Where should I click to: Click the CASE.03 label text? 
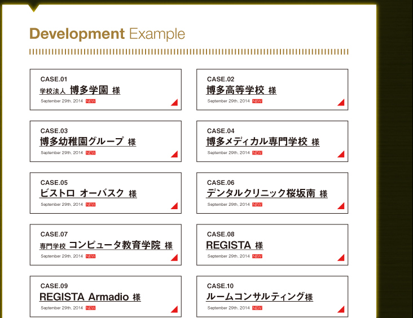click(54, 131)
